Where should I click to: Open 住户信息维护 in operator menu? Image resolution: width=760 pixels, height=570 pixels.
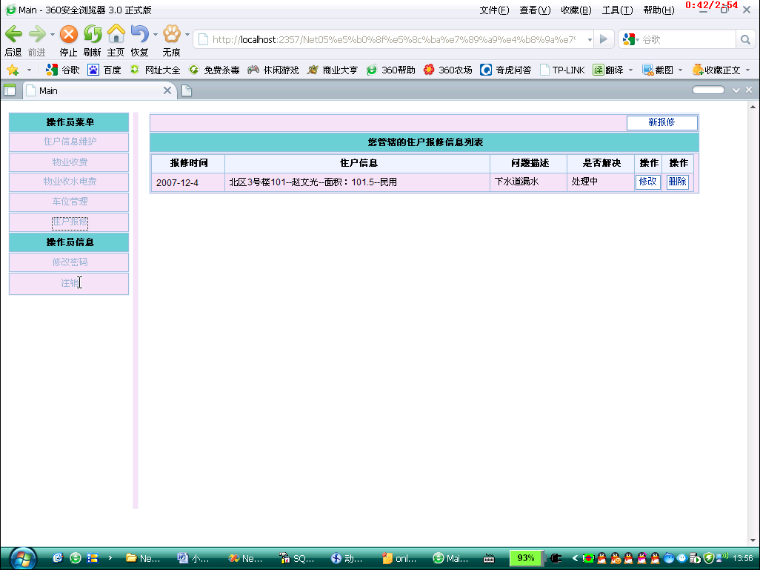[x=70, y=142]
